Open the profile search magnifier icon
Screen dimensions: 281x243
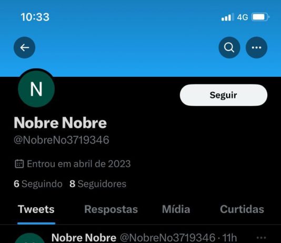coord(229,47)
